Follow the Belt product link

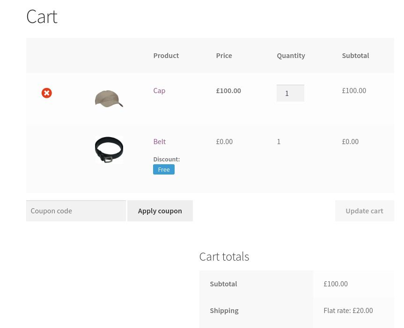click(x=159, y=141)
